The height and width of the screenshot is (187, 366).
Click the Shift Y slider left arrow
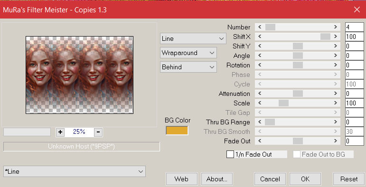point(260,46)
